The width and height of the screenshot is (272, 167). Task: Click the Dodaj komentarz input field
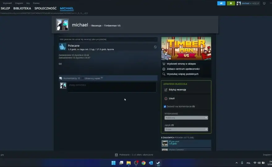[112, 87]
